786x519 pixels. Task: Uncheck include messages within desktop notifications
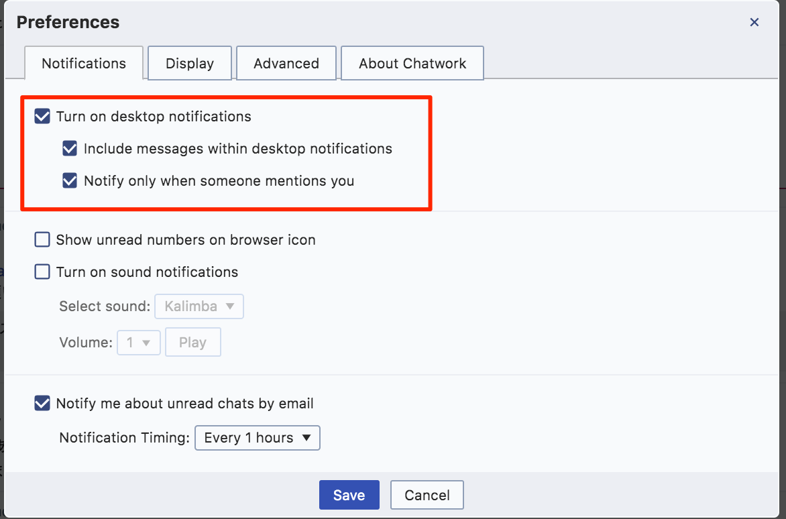(x=70, y=148)
